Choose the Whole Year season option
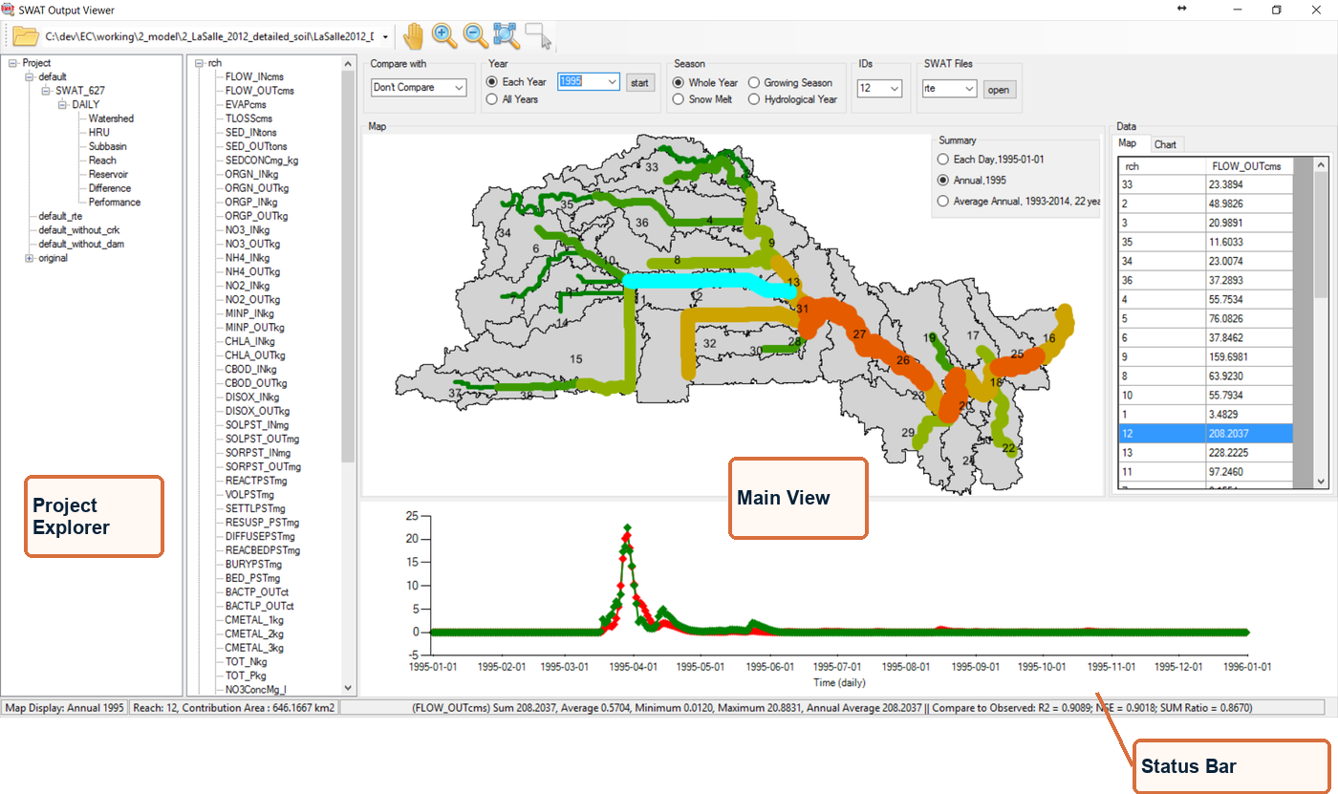 pyautogui.click(x=678, y=82)
